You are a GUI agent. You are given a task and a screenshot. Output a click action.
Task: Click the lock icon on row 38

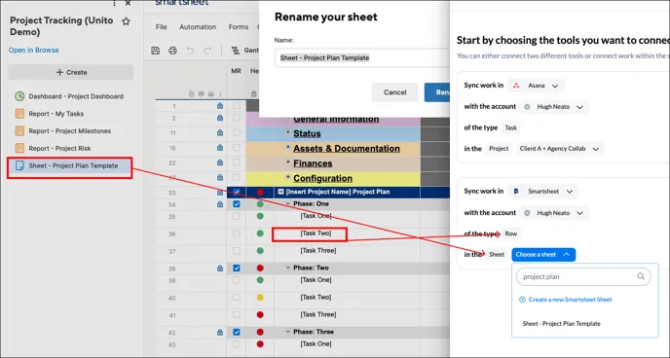(220, 268)
